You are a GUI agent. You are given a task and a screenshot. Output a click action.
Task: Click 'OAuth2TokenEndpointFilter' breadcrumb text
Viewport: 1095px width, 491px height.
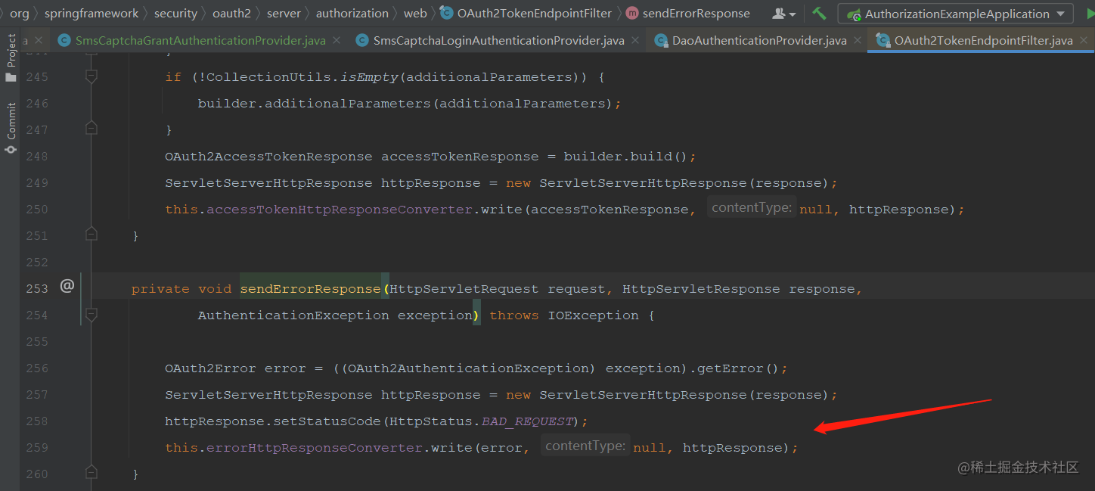click(x=535, y=14)
